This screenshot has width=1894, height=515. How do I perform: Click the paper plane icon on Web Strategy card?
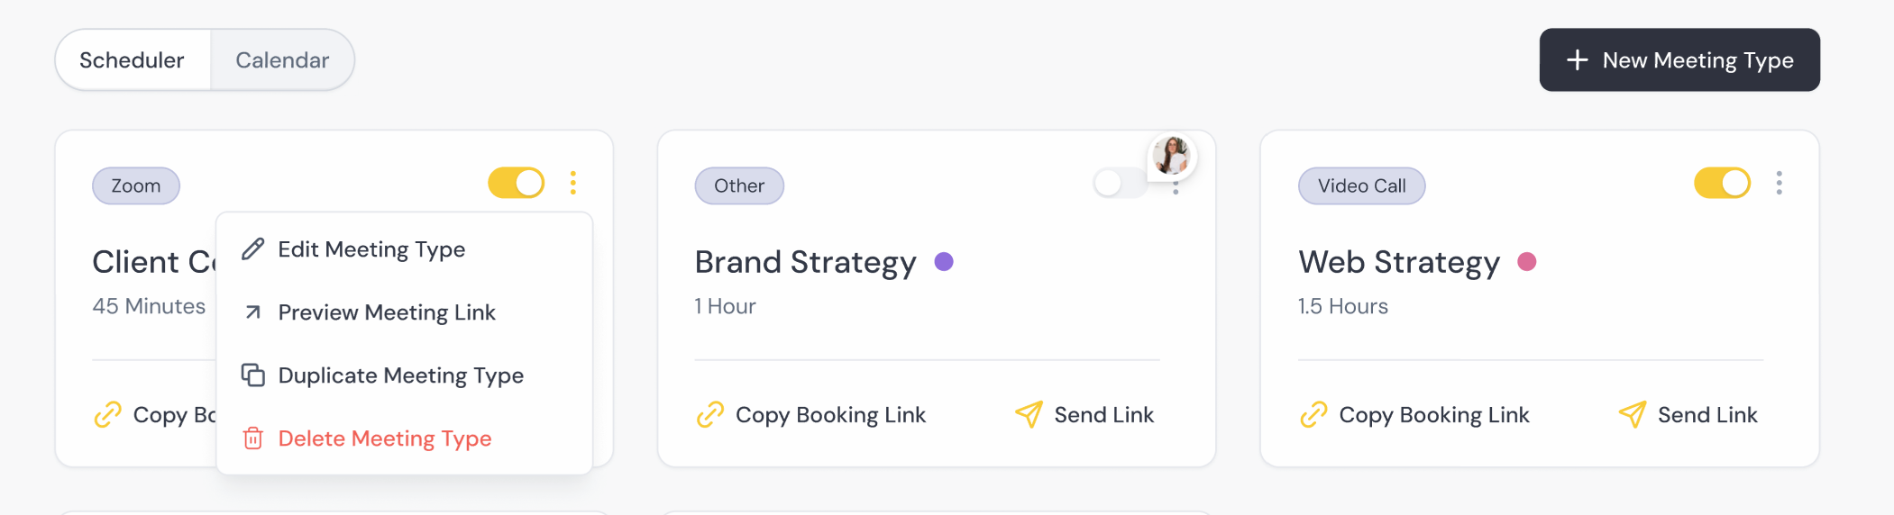point(1633,414)
